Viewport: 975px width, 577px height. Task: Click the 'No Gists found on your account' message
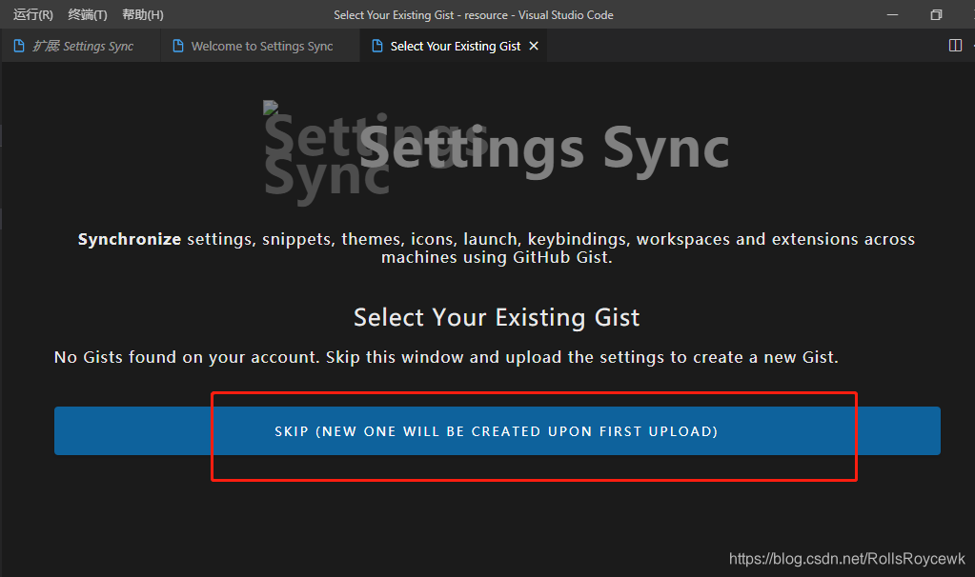[x=446, y=357]
